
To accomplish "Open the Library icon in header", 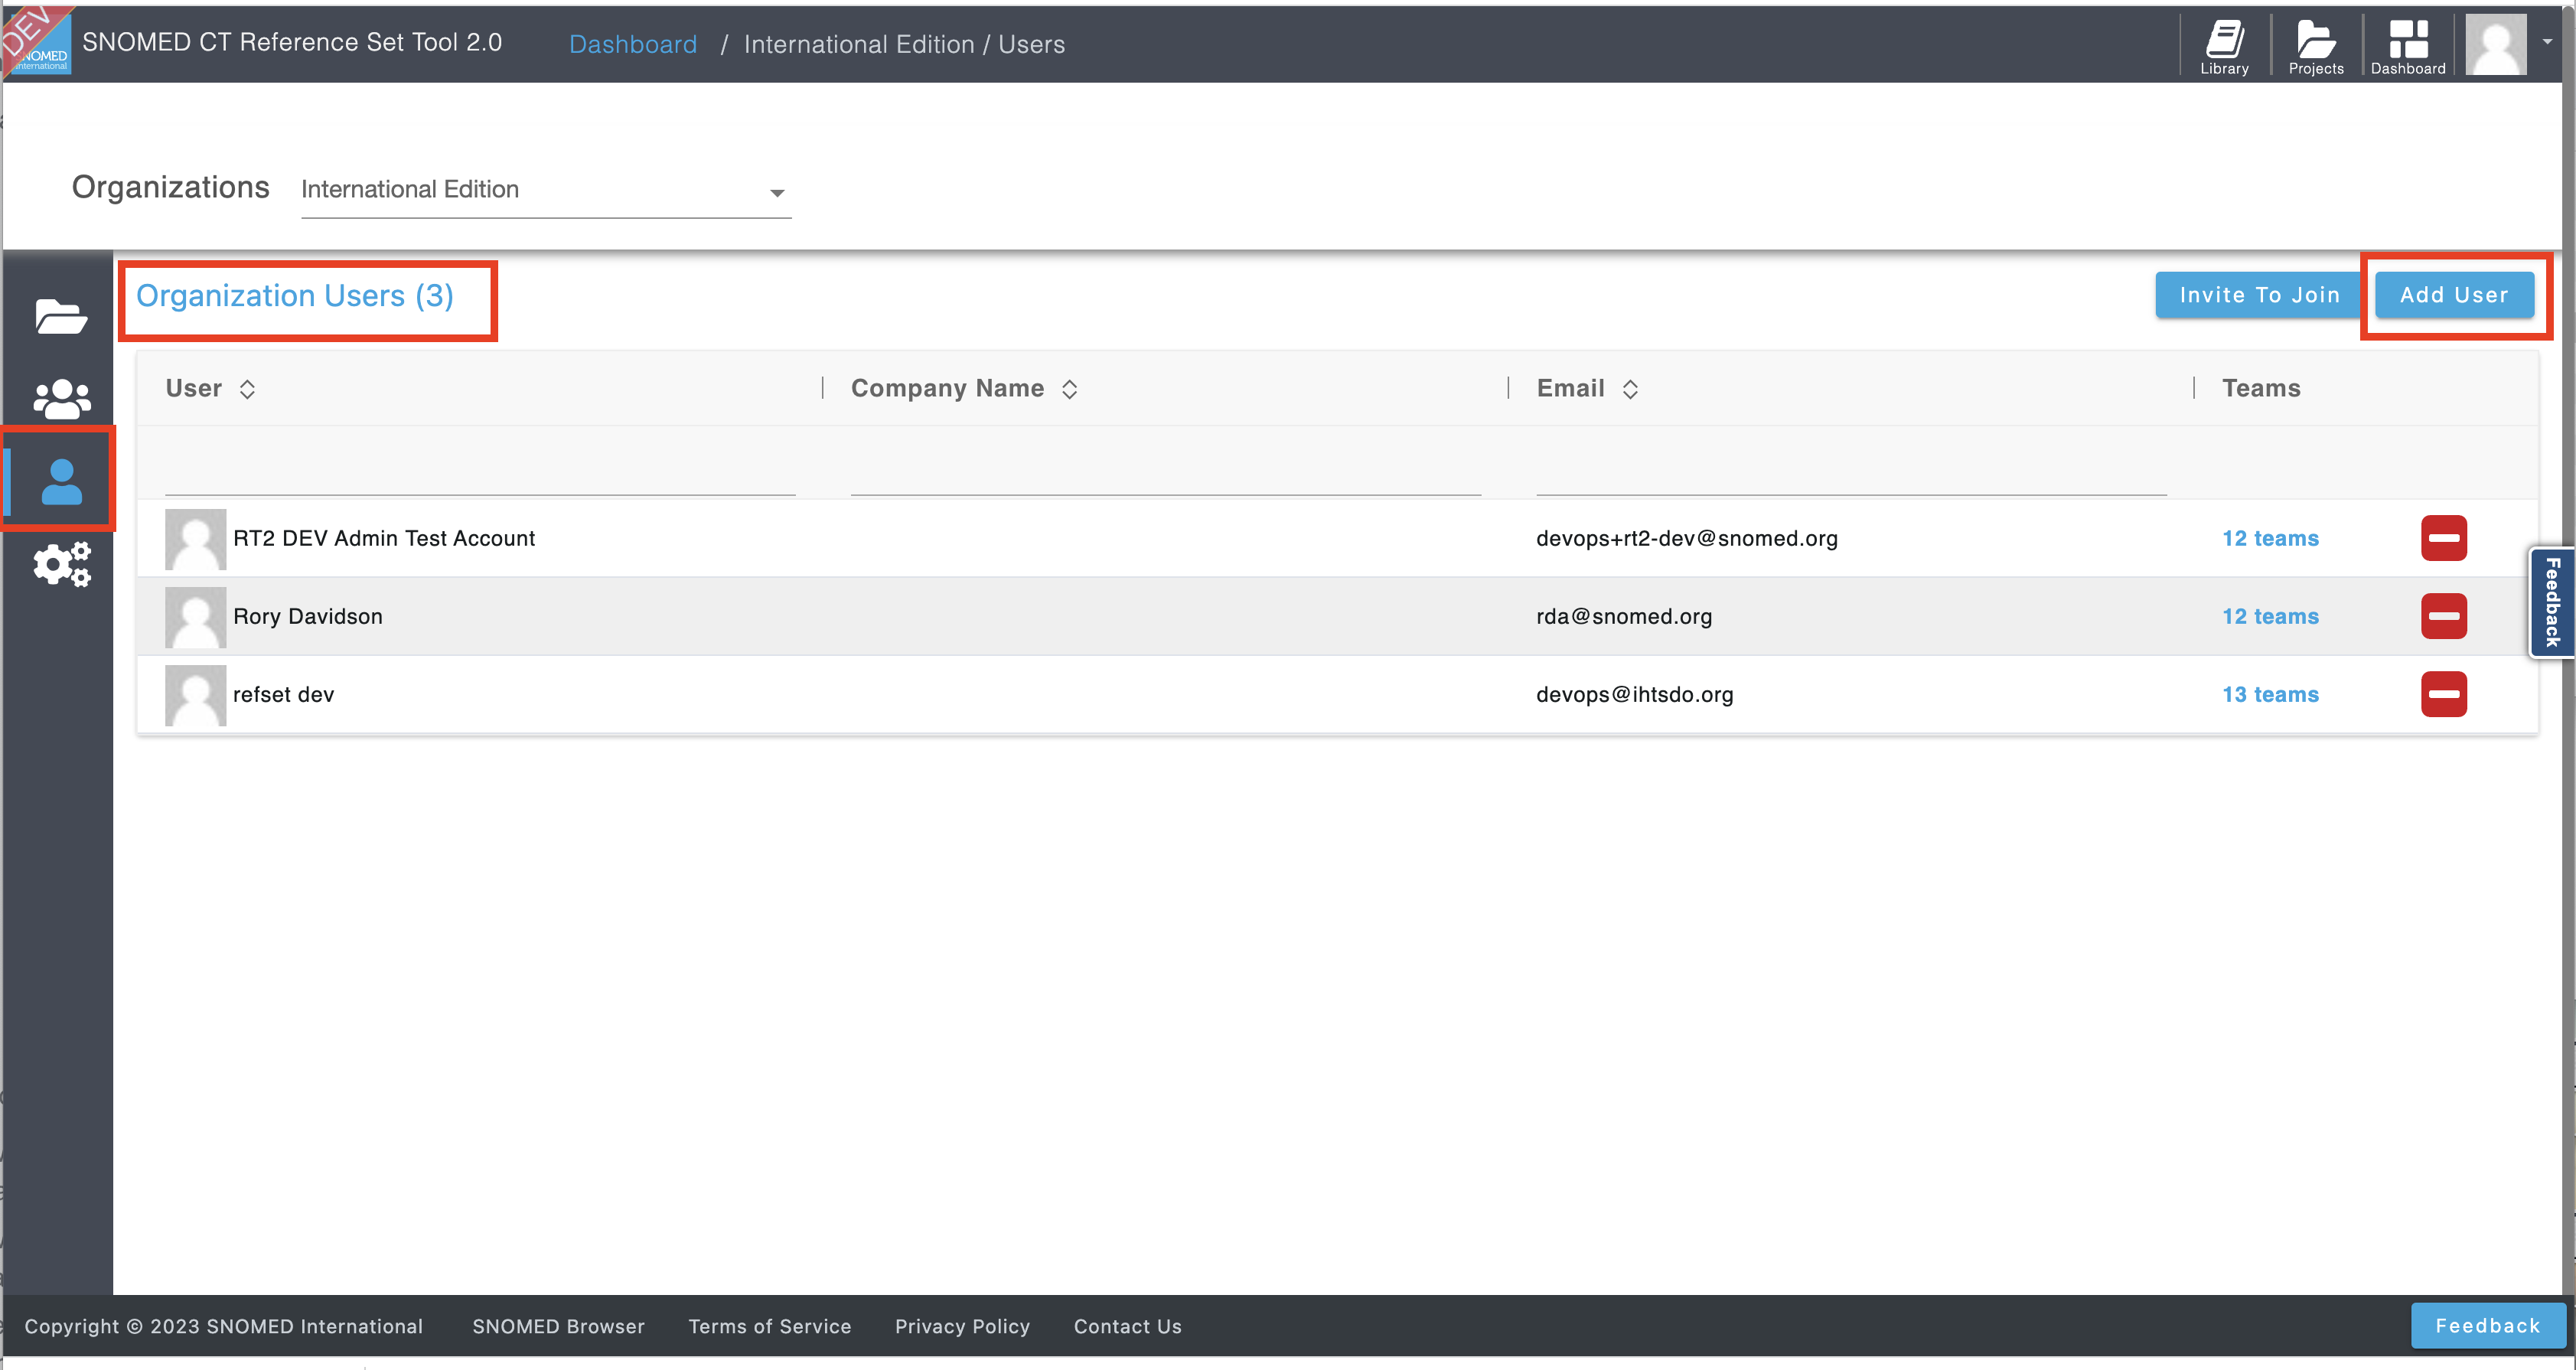I will tap(2224, 46).
